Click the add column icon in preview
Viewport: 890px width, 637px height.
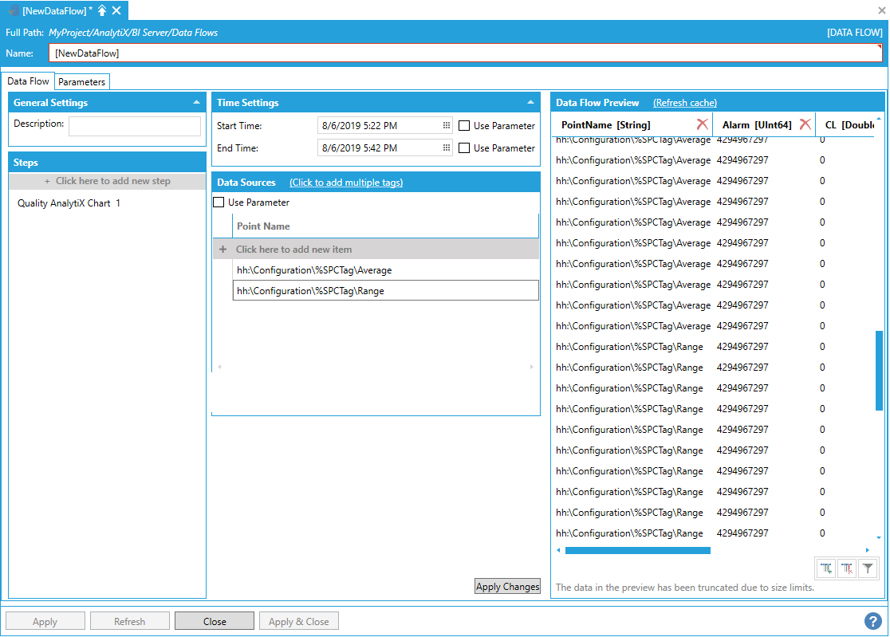coord(826,568)
